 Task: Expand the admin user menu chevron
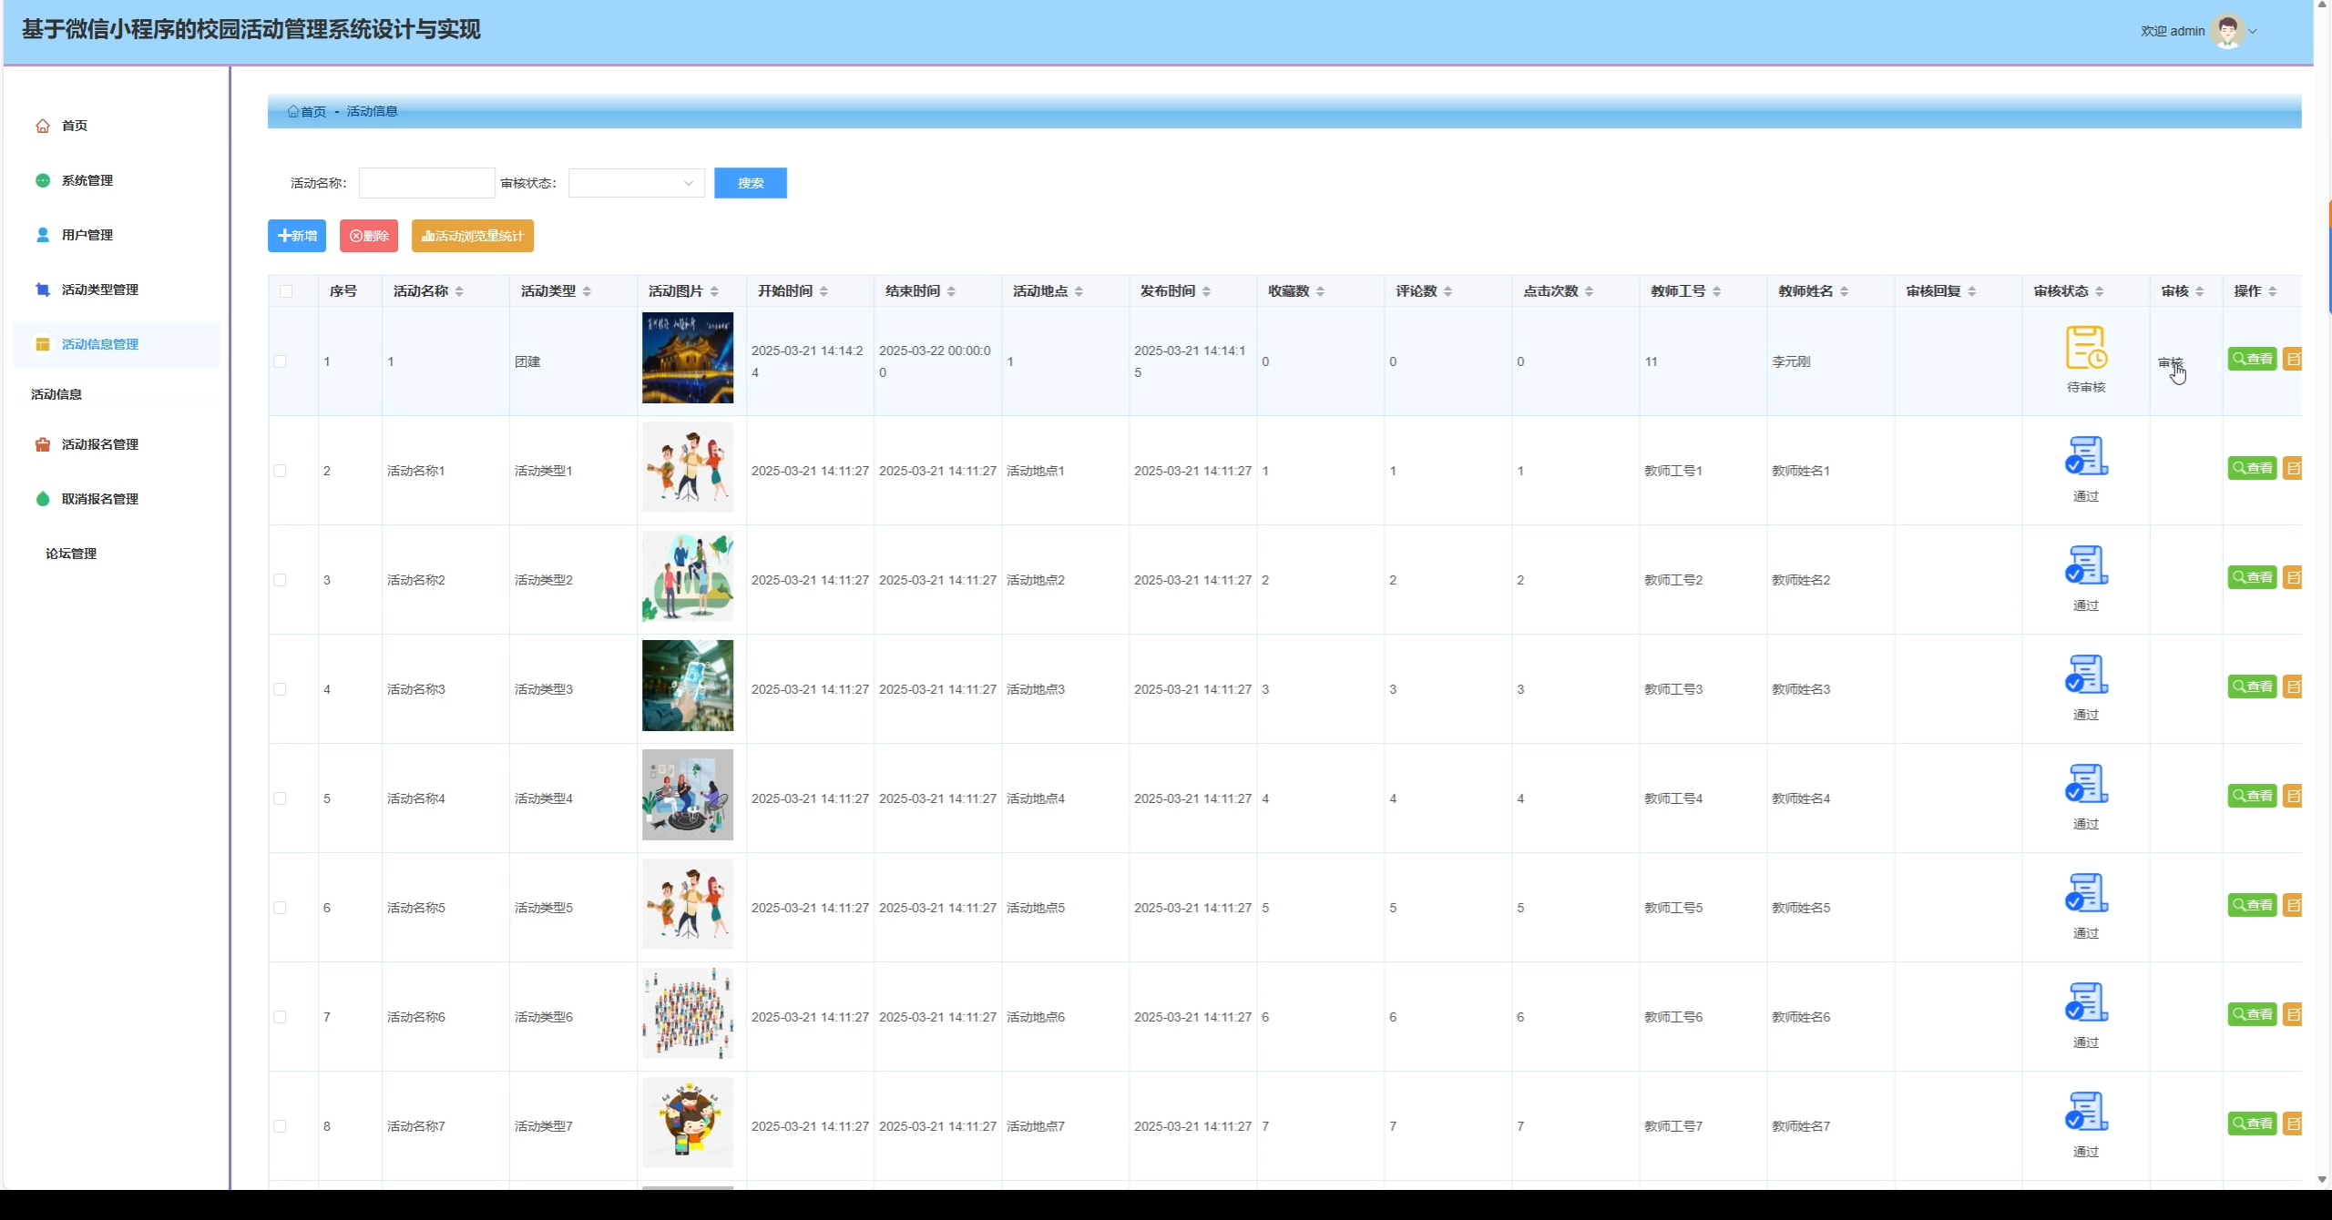pyautogui.click(x=2253, y=31)
